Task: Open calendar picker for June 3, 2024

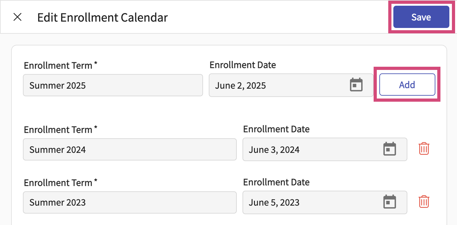Action: pos(390,149)
